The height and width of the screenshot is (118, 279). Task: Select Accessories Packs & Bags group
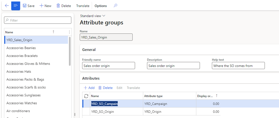pyautogui.click(x=36, y=80)
